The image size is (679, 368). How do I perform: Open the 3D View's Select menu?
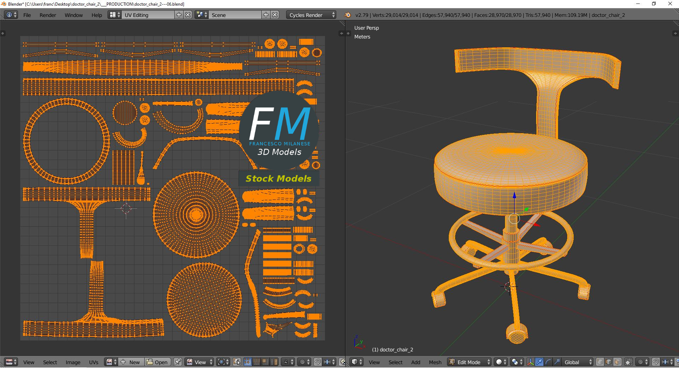(395, 362)
